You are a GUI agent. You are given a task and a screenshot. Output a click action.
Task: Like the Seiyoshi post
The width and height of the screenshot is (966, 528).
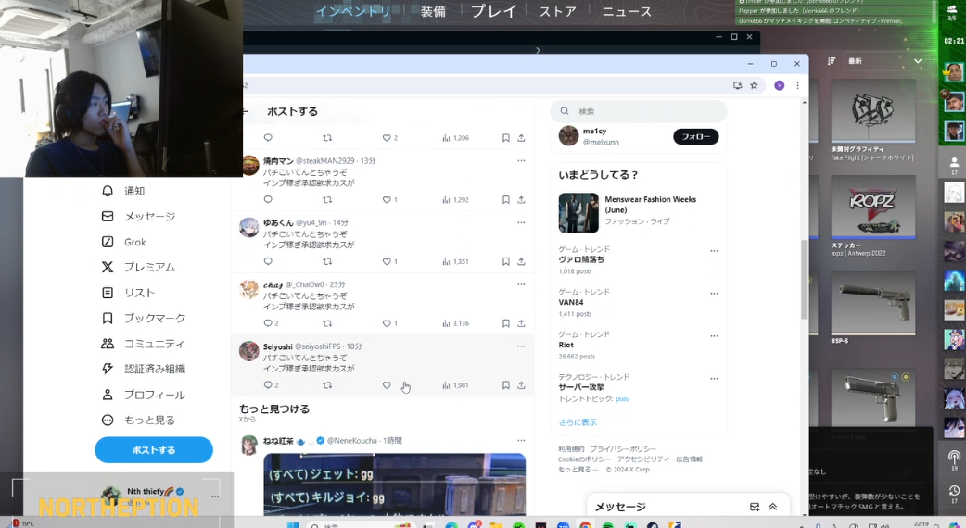[387, 385]
